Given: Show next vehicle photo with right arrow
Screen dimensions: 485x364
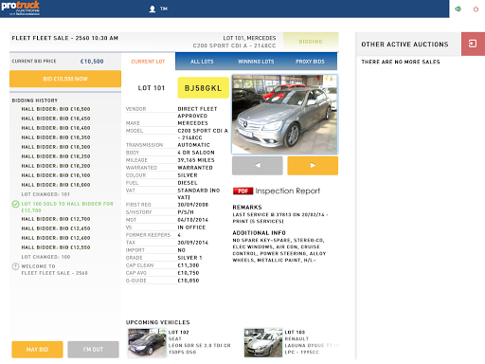Looking at the screenshot, I should click(x=313, y=165).
